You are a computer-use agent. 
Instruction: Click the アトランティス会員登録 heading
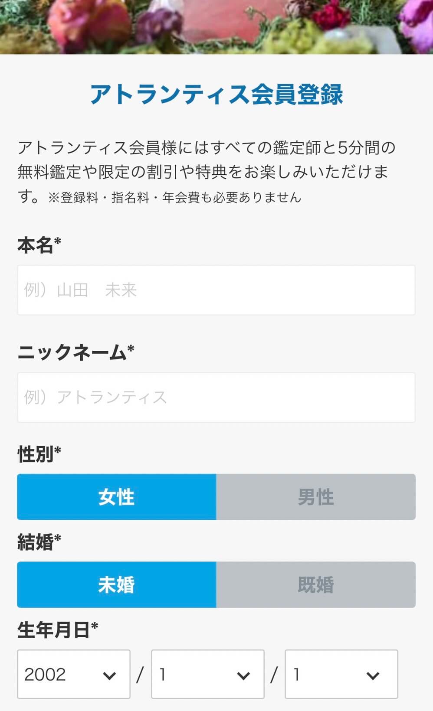[216, 94]
